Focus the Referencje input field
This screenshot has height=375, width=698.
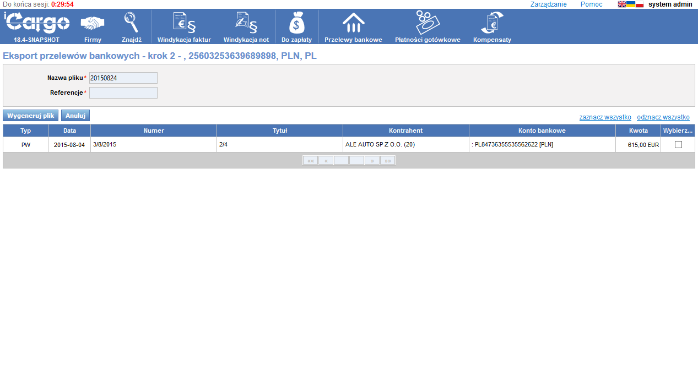pos(123,93)
